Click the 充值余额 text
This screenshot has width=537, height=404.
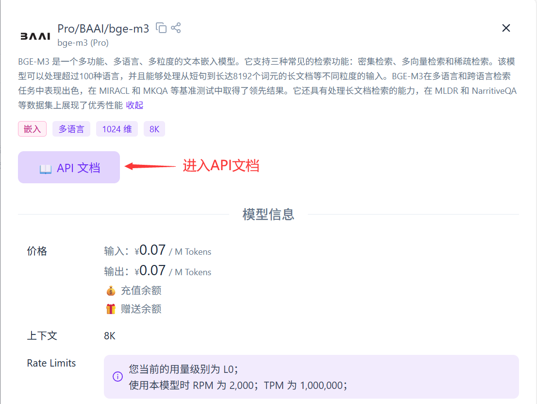[x=141, y=291]
